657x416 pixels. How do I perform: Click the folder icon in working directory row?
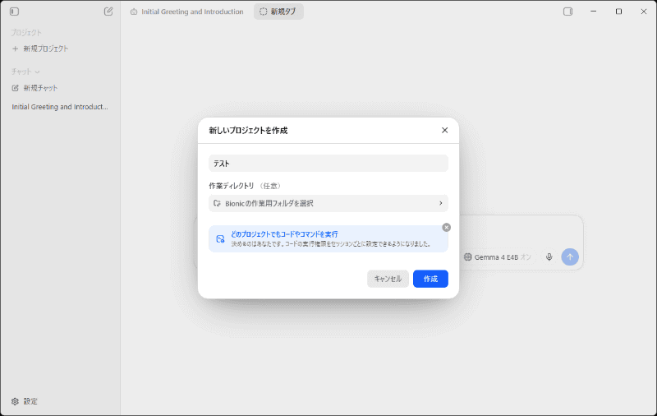pyautogui.click(x=217, y=203)
